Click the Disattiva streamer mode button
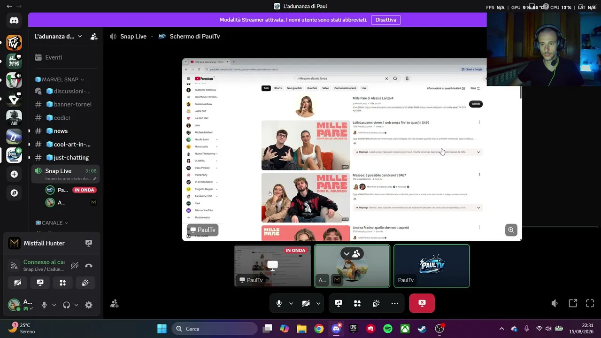The height and width of the screenshot is (338, 601). (386, 20)
